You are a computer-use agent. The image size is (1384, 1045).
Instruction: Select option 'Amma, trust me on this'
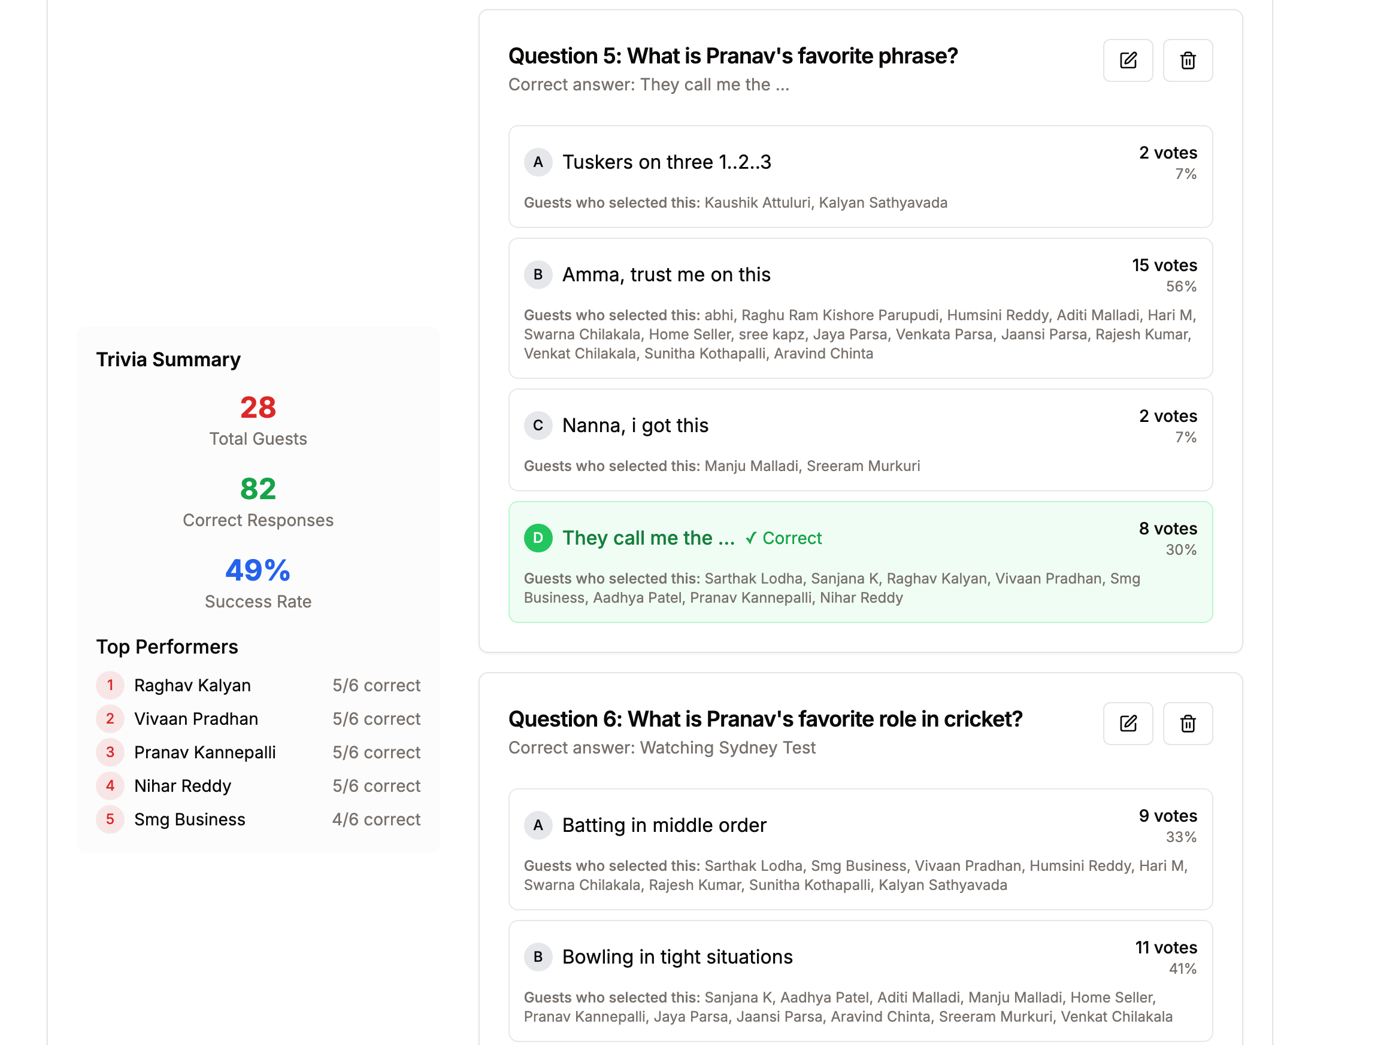666,275
